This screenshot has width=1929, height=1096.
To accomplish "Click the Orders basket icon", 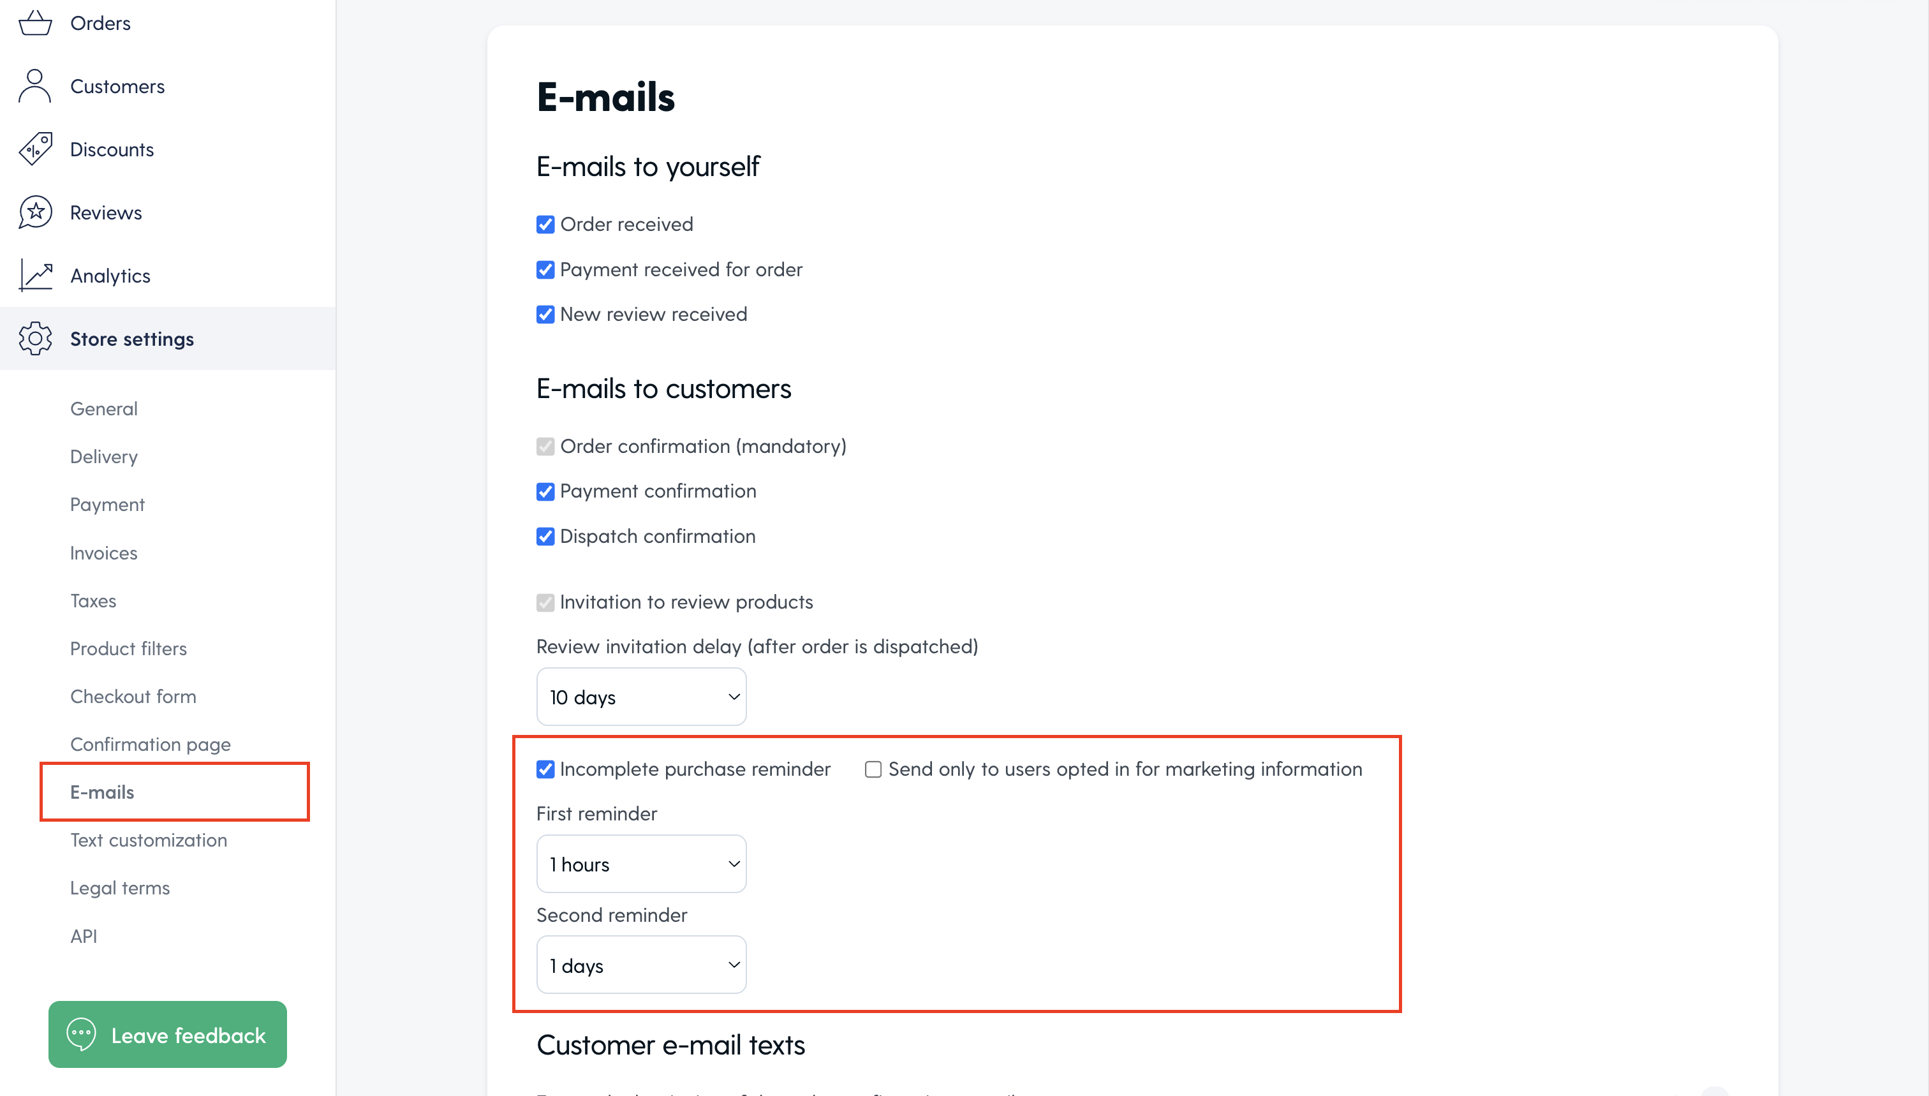I will pyautogui.click(x=34, y=24).
